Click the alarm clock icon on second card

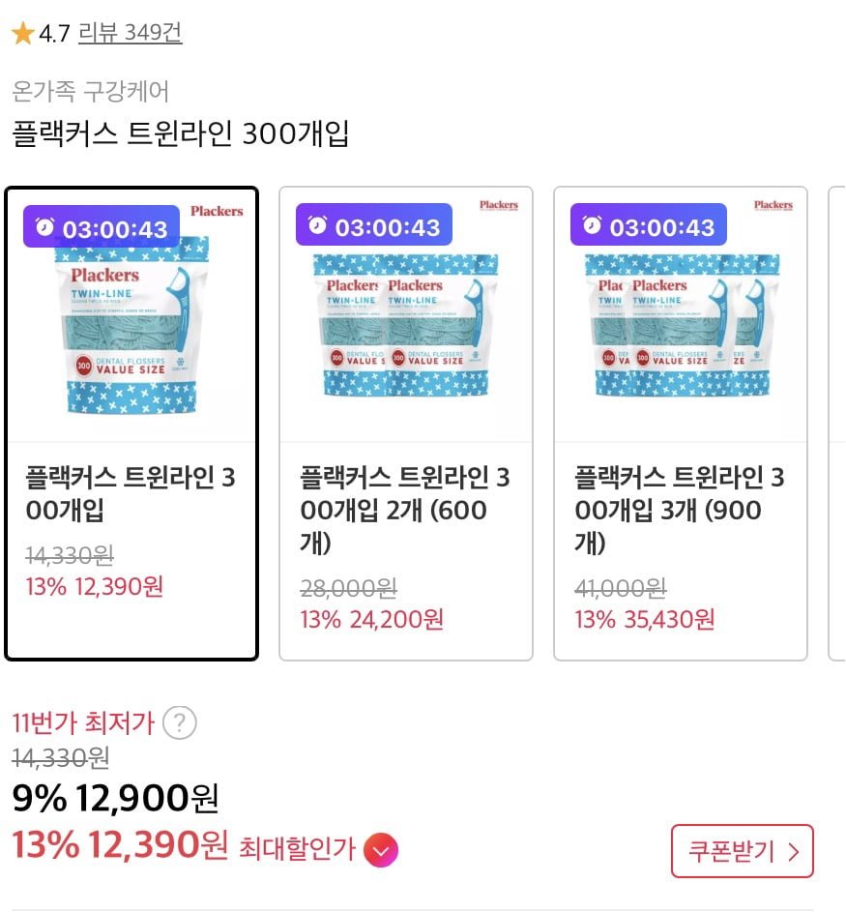click(318, 225)
